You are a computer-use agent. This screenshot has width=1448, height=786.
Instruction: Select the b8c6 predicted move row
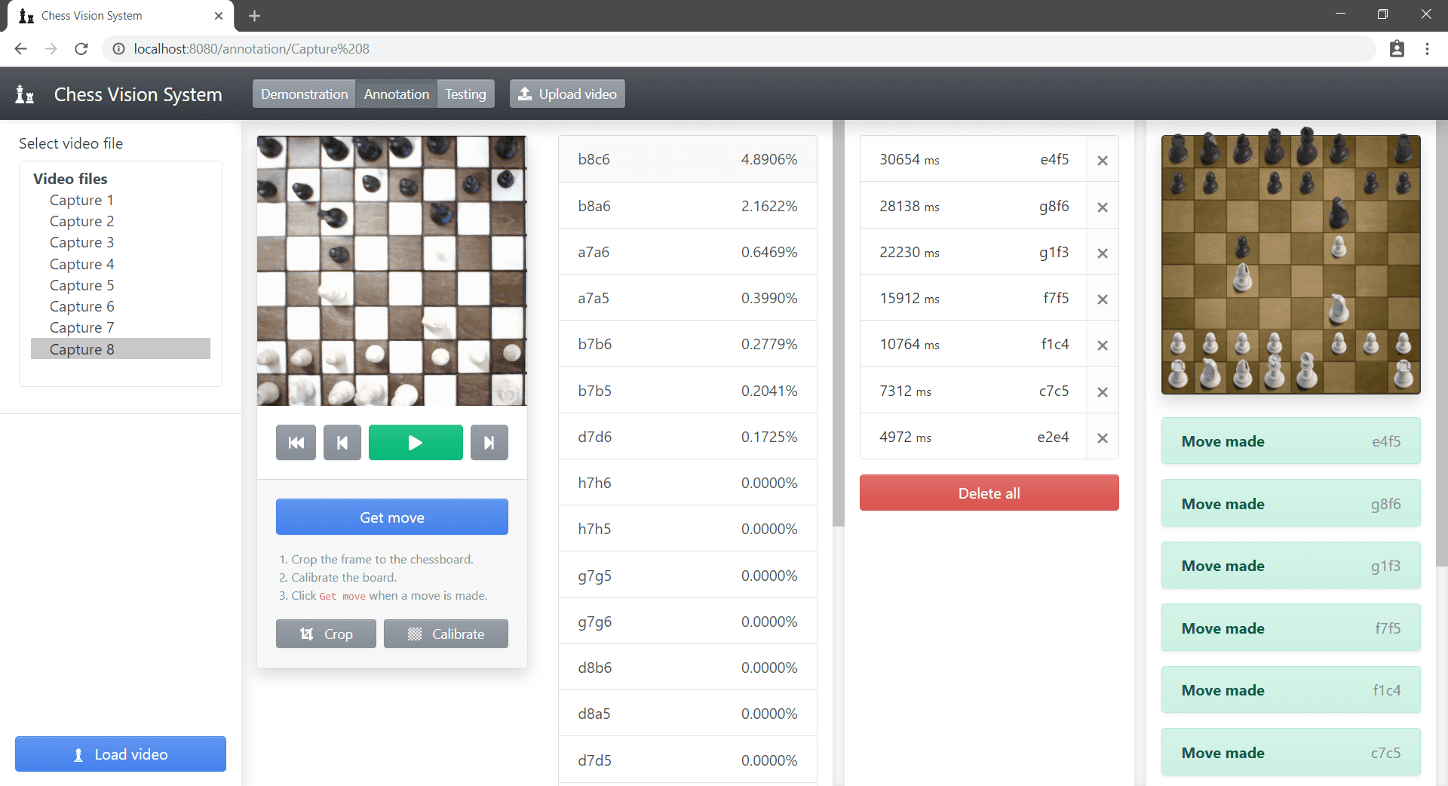point(687,159)
